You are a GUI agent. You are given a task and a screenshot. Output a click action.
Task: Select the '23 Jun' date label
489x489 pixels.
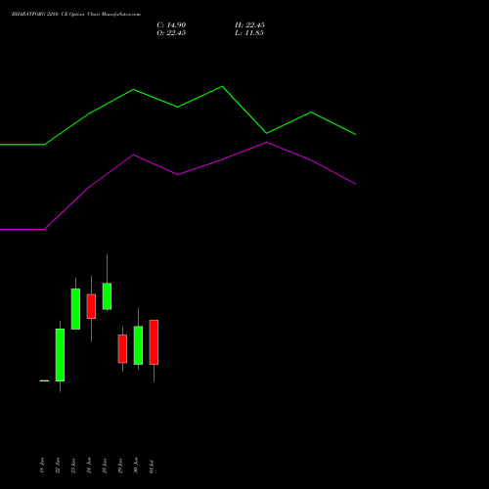pos(73,466)
